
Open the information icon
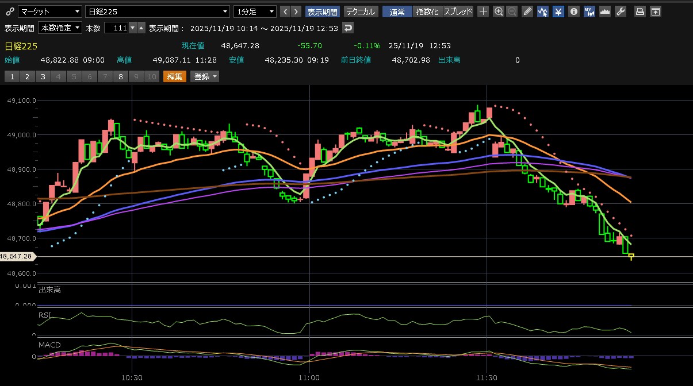pos(573,11)
